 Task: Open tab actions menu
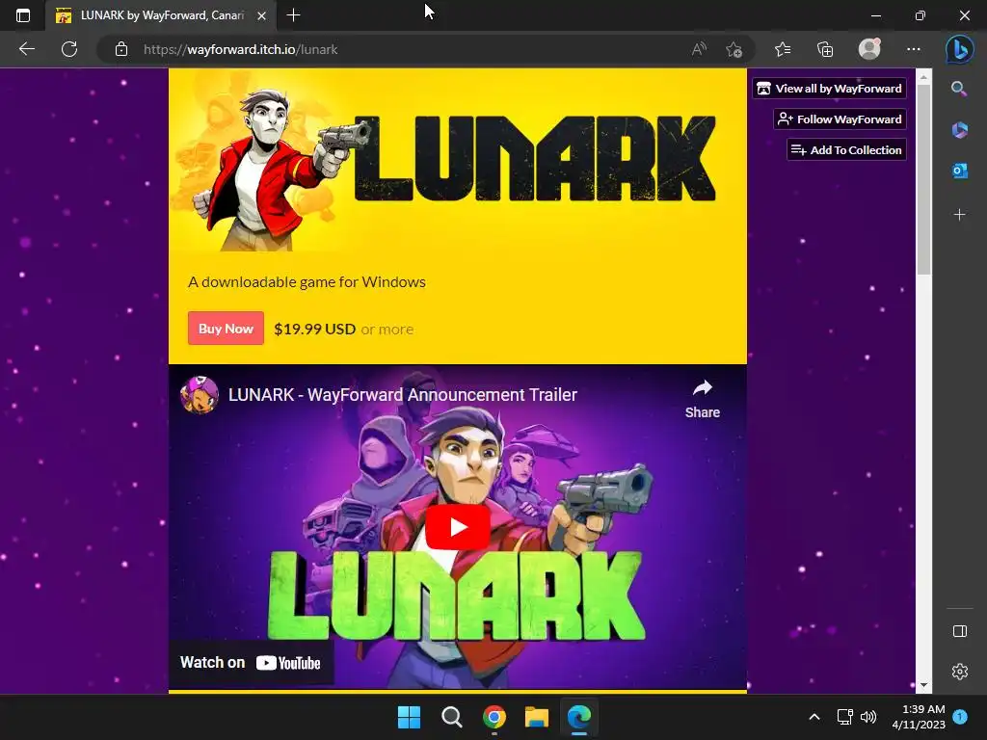(23, 15)
